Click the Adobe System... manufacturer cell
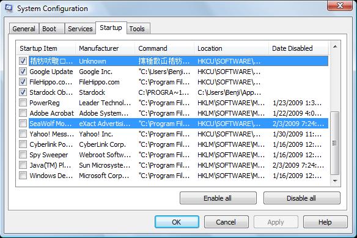The height and width of the screenshot is (238, 357). (103, 113)
